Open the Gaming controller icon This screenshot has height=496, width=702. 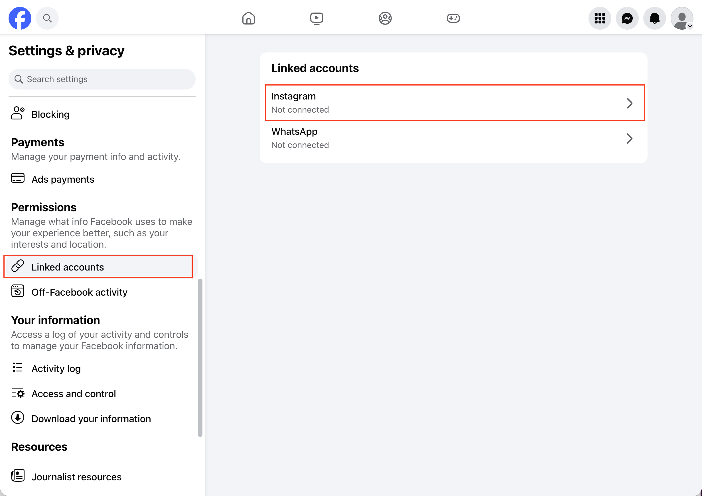[x=453, y=18]
